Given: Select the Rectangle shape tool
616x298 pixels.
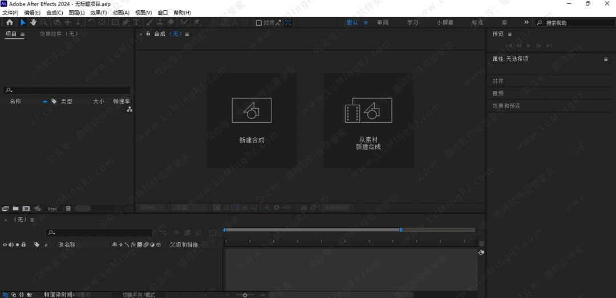Looking at the screenshot, I should coord(115,22).
